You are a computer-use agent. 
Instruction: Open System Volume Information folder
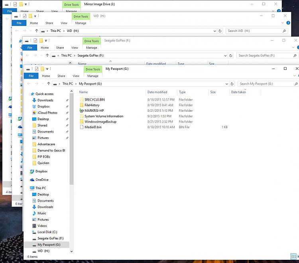[x=104, y=116]
